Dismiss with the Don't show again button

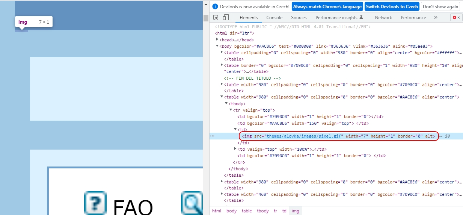[440, 7]
